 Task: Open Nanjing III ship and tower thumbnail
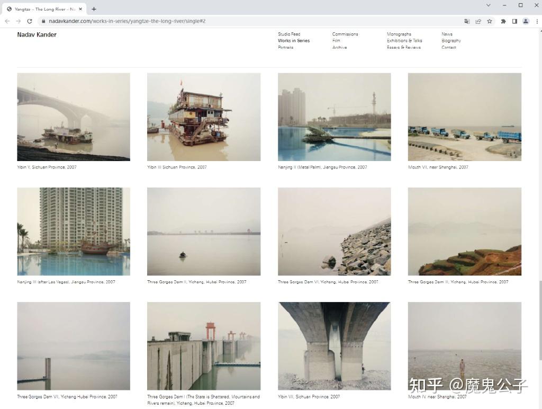tap(74, 232)
